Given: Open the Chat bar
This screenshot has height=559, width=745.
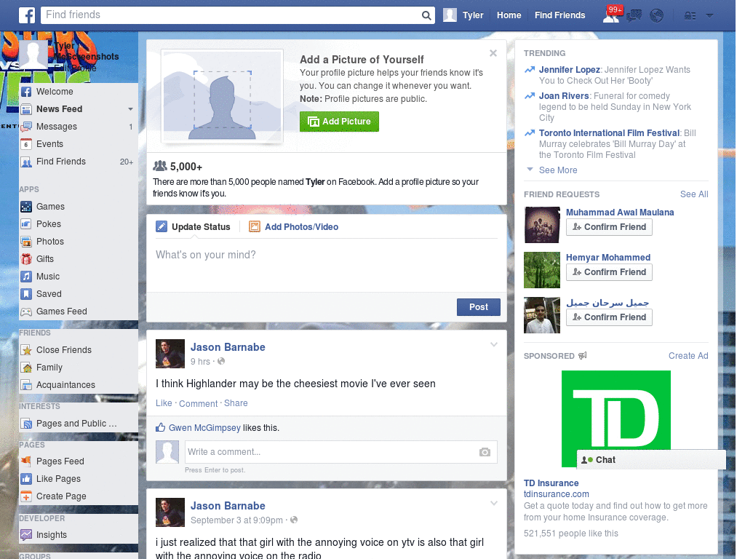Looking at the screenshot, I should (651, 460).
